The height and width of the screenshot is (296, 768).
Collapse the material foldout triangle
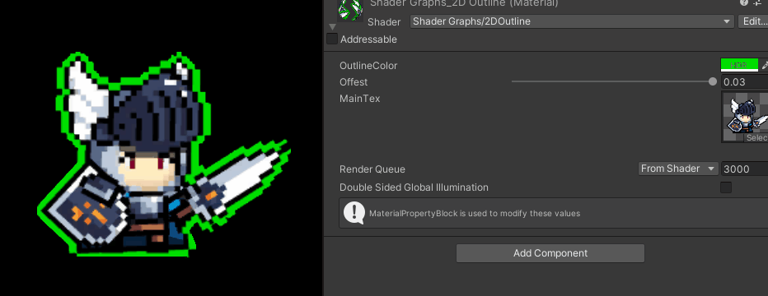333,26
